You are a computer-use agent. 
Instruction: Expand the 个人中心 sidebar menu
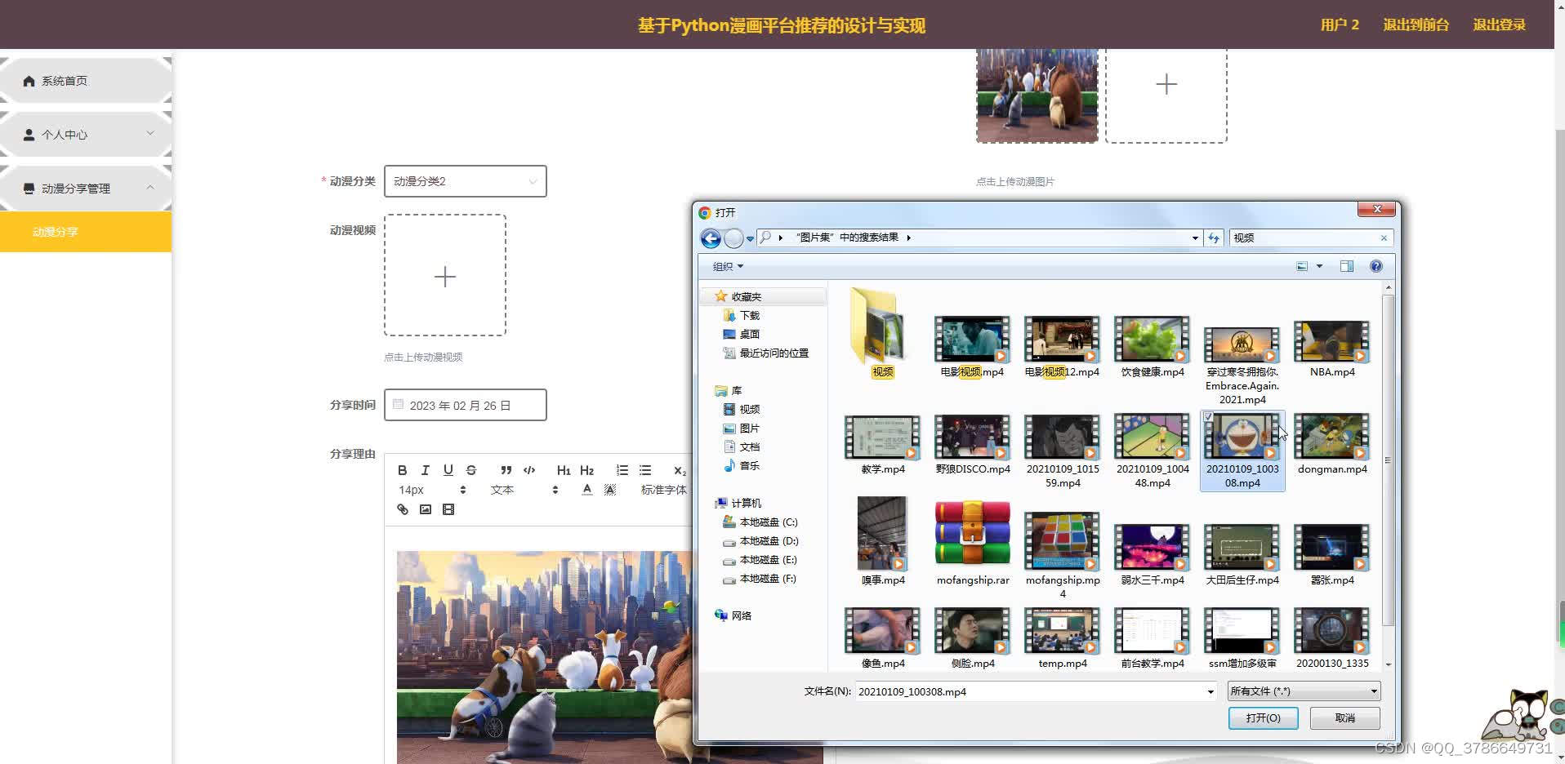(86, 135)
